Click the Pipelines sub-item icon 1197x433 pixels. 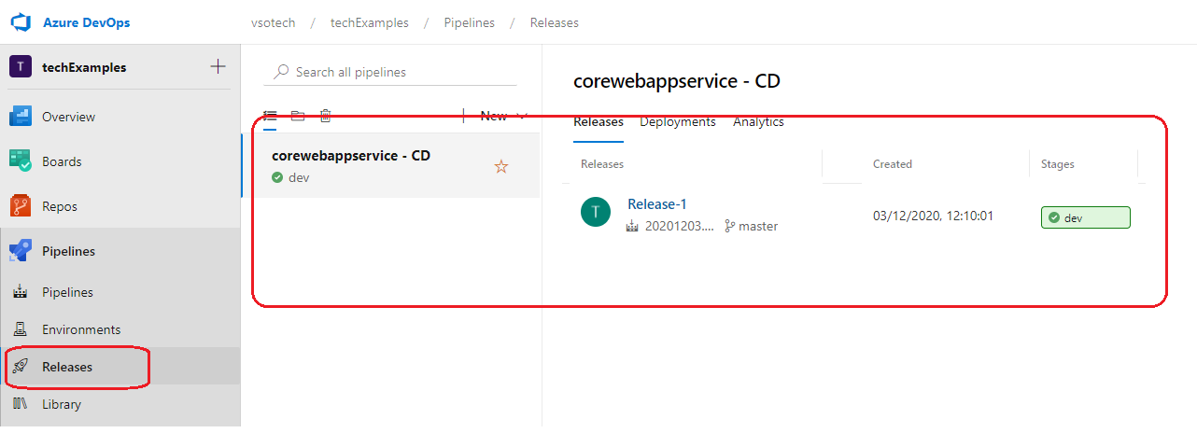tap(21, 292)
